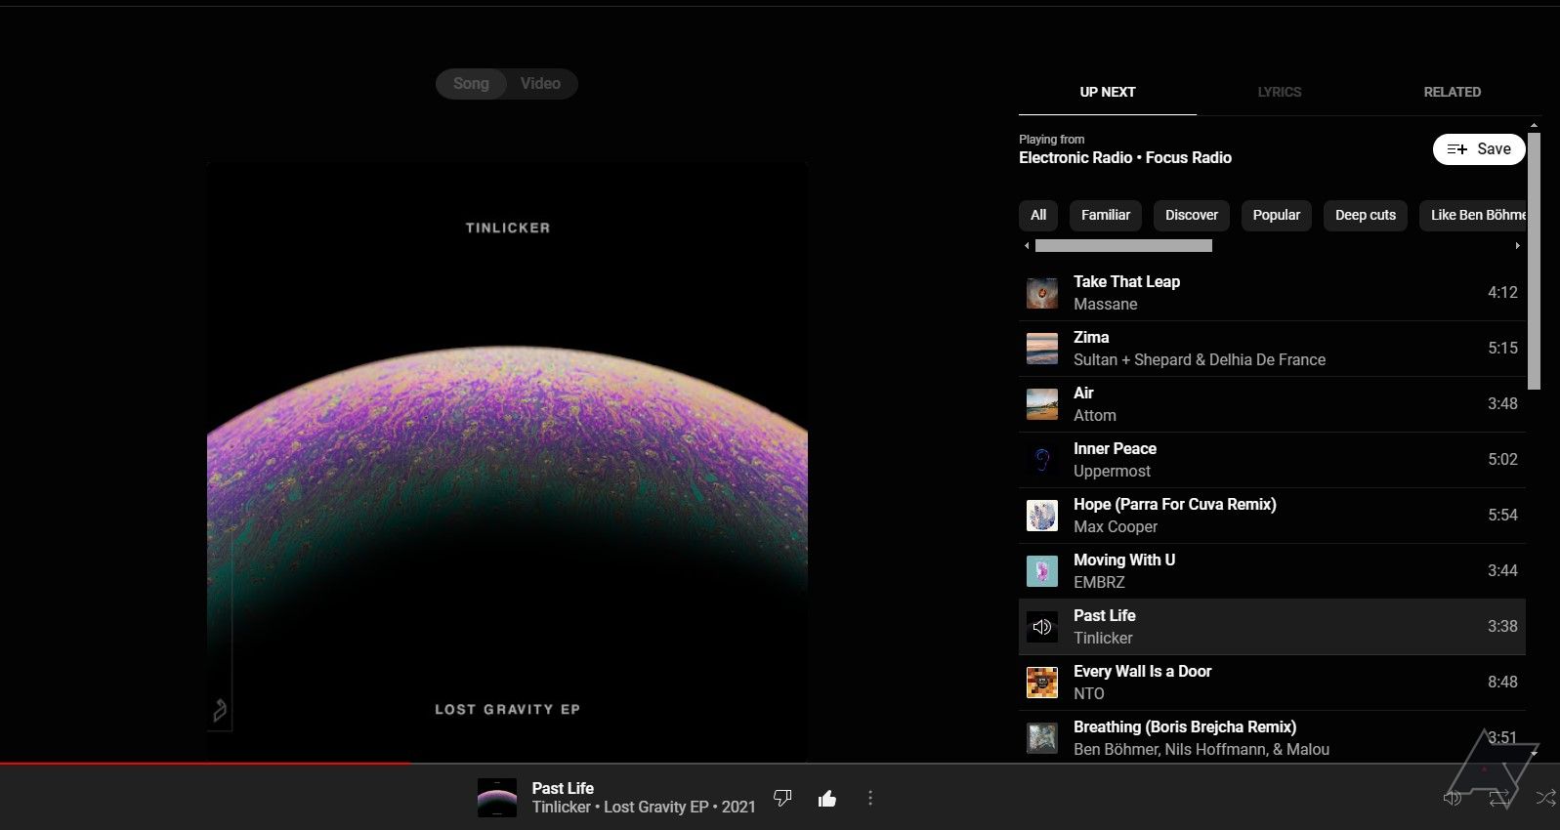The width and height of the screenshot is (1560, 830).
Task: Open Tinlicker artist link in player bar
Action: pos(562,808)
